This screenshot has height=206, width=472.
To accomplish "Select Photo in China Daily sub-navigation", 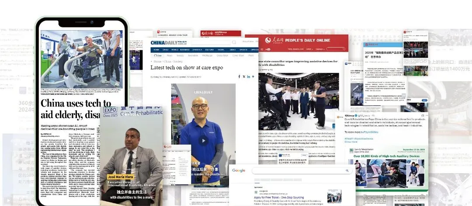I will pyautogui.click(x=251, y=56).
